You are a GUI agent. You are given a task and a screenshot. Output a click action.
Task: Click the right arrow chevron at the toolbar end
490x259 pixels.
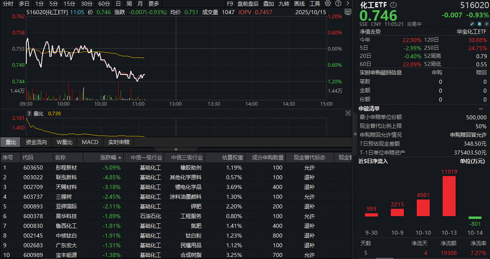tap(348, 3)
